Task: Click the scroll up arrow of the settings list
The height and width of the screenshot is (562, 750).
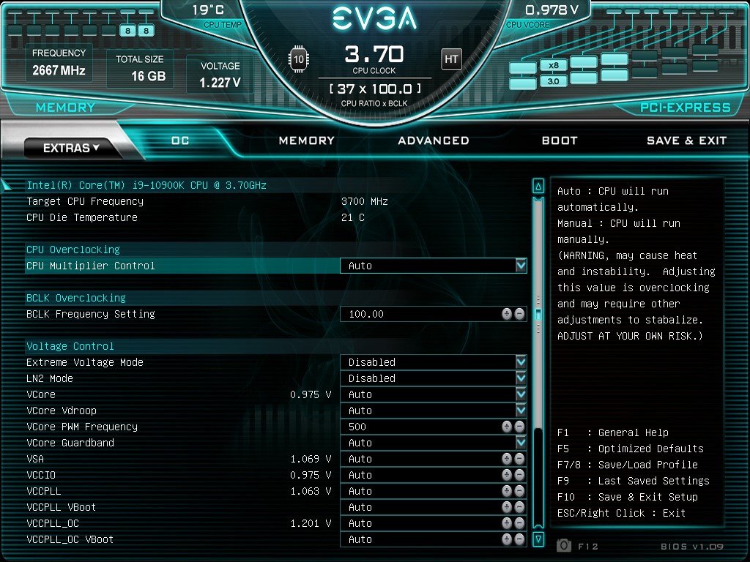Action: (x=538, y=187)
